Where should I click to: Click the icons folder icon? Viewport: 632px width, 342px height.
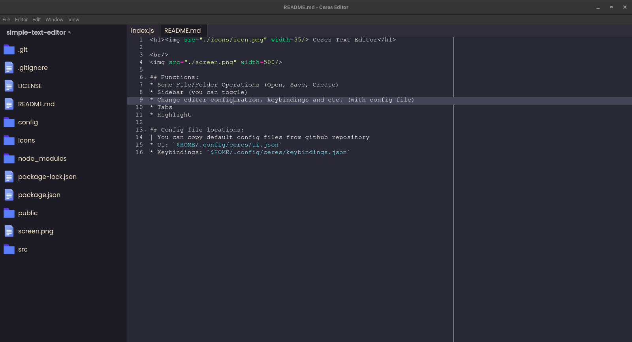click(x=9, y=140)
